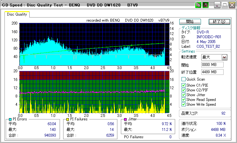Disable Show Read Speed checkbox
237x143 pixels.
[183, 100]
